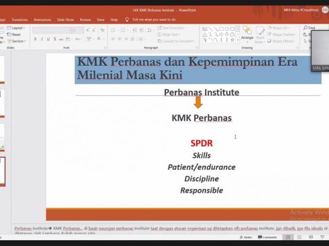Open Shape Fill color options
The height and width of the screenshot is (246, 329).
(279, 28)
